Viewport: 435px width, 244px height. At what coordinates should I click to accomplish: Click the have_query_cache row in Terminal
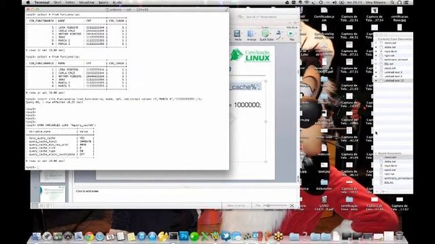click(60, 138)
